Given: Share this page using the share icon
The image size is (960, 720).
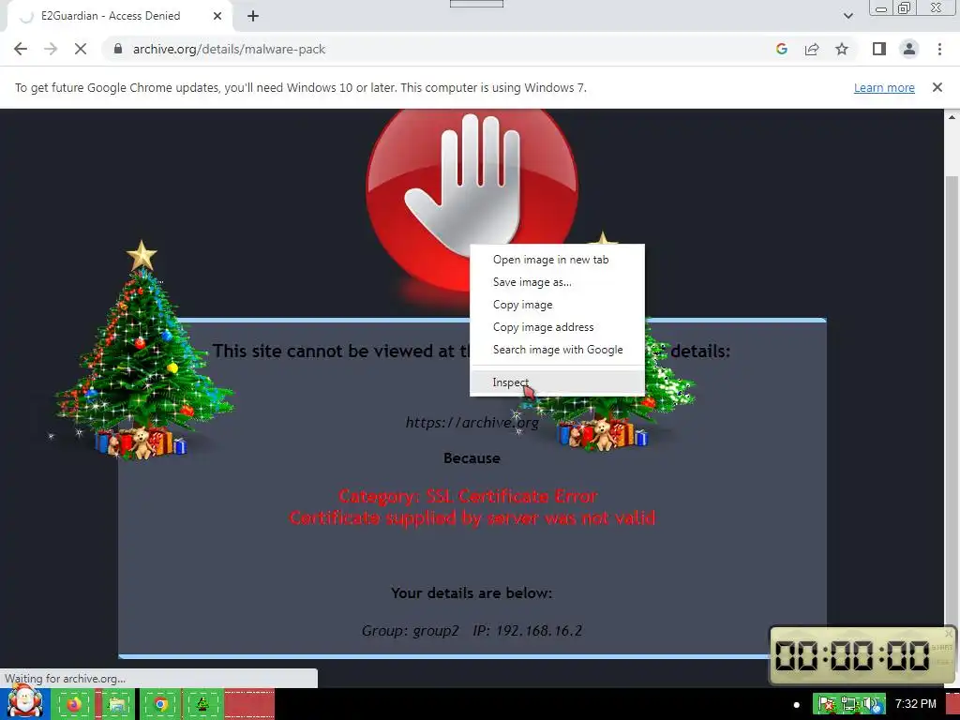Looking at the screenshot, I should pos(812,49).
